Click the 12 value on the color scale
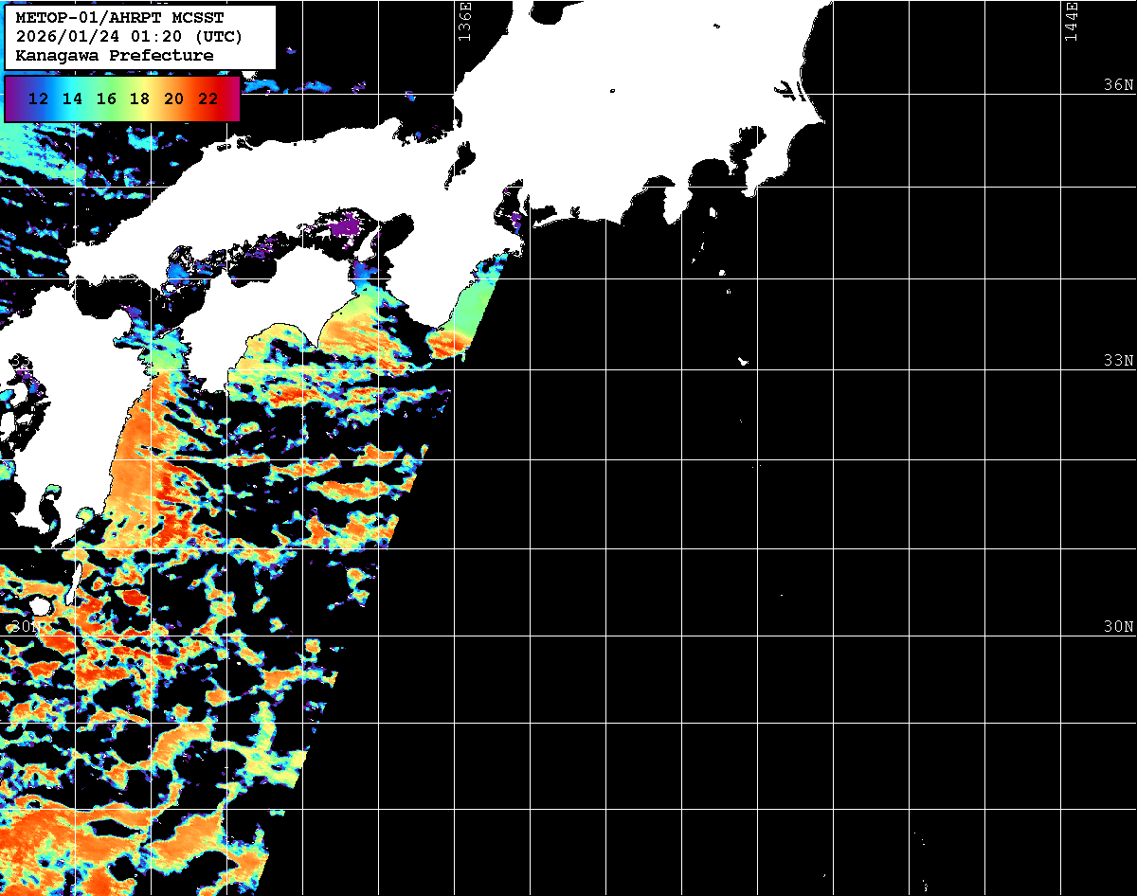 pos(39,99)
